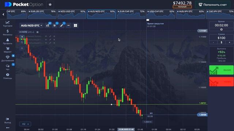Screen dimensions: 234x131
Task: Collapse sidebar with bottom left arrow
Action: point(8,128)
